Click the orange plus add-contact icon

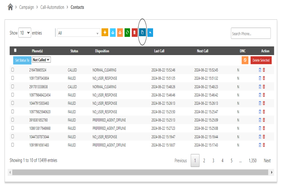(105, 33)
